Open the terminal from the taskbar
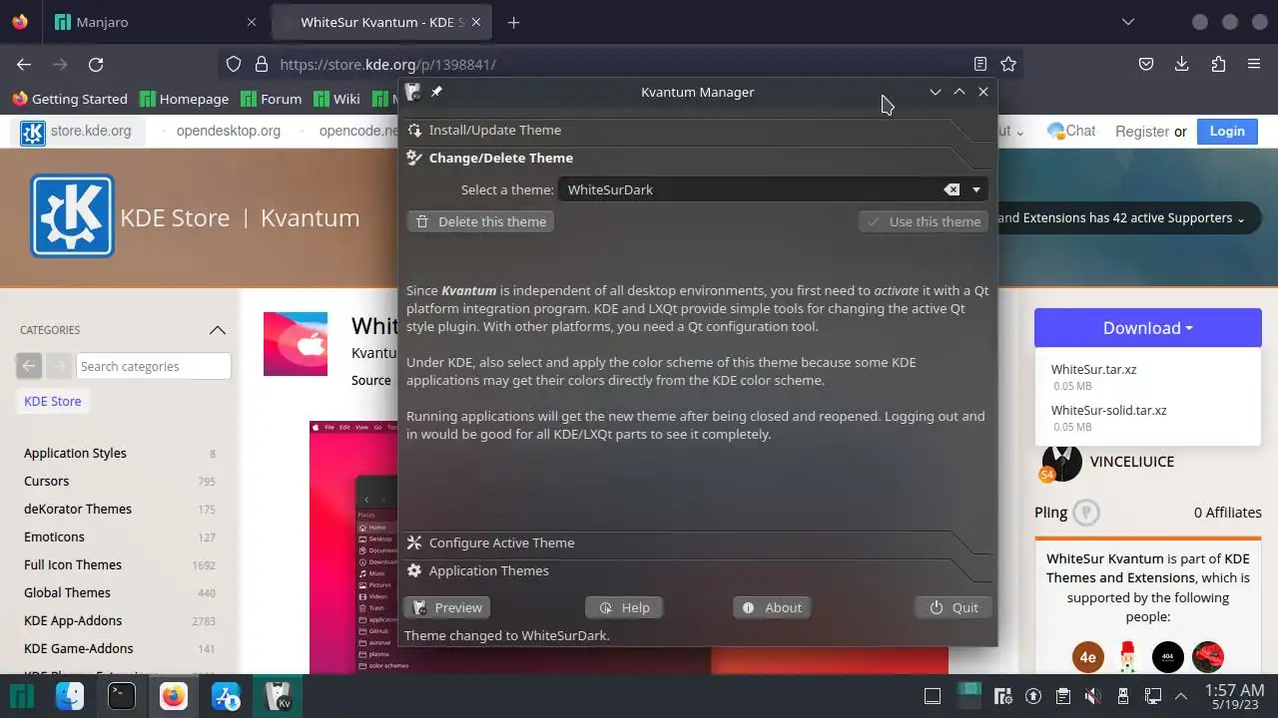This screenshot has height=718, width=1278. [122, 695]
